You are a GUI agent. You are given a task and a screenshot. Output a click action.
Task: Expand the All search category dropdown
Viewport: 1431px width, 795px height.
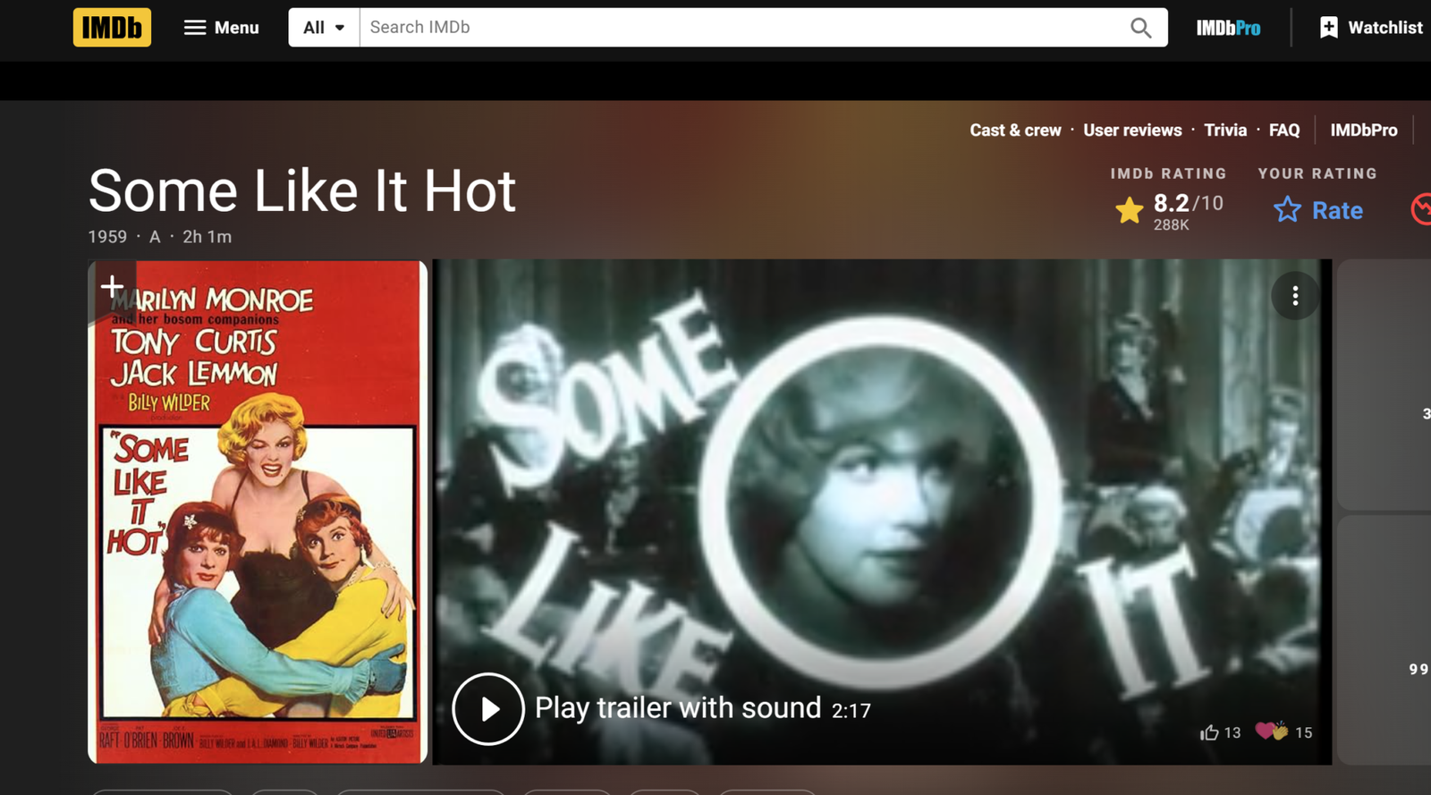324,28
